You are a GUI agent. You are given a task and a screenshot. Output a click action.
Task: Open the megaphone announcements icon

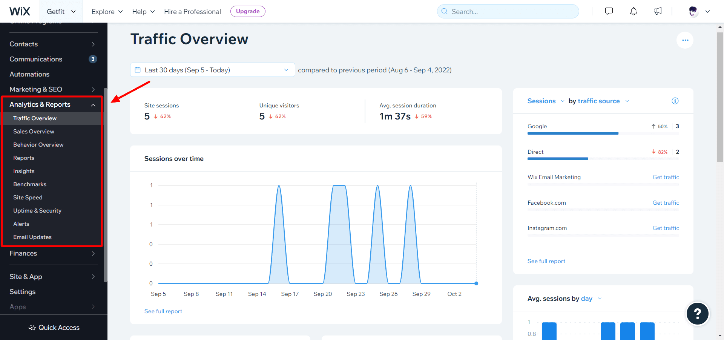click(658, 11)
